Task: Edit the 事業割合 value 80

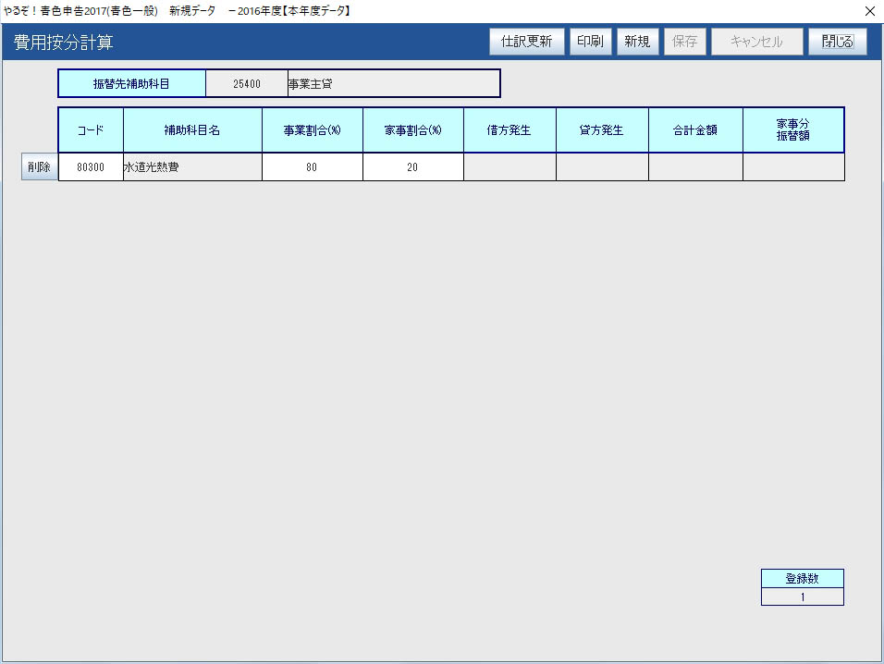Action: click(313, 167)
